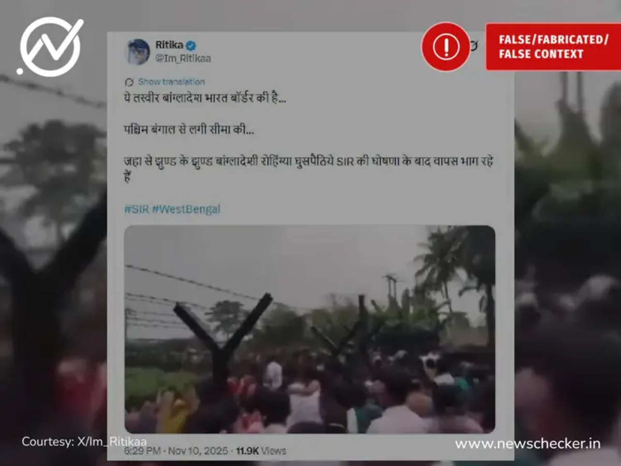621x466 pixels.
Task: Click the FALSE/FABRICATED/FALSE CONTEXT label
Action: click(x=553, y=47)
